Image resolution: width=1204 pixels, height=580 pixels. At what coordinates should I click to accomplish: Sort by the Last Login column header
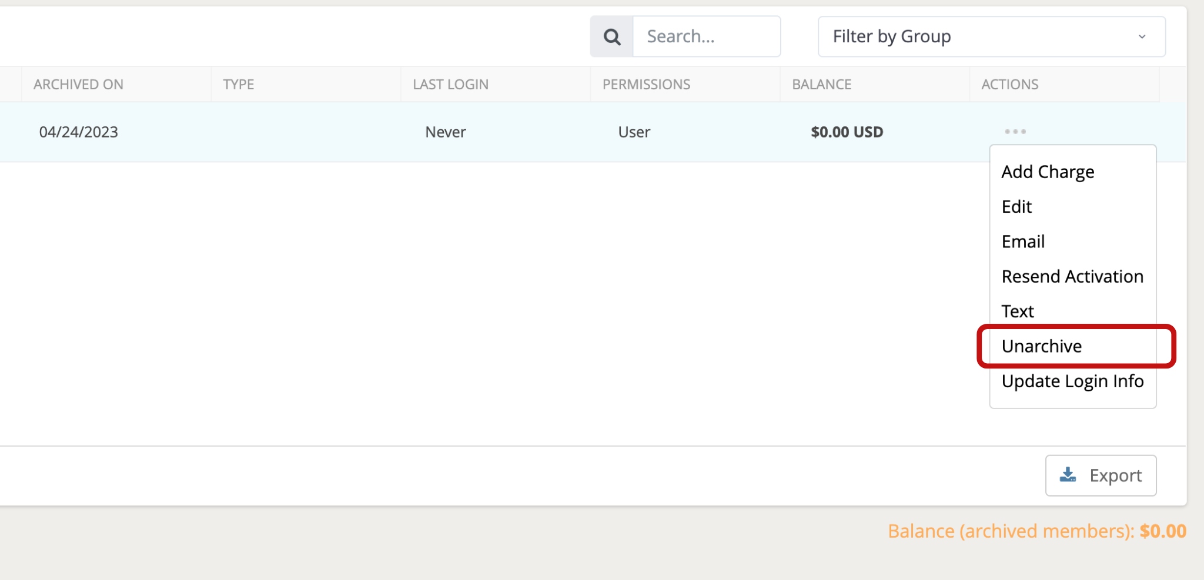pos(450,85)
